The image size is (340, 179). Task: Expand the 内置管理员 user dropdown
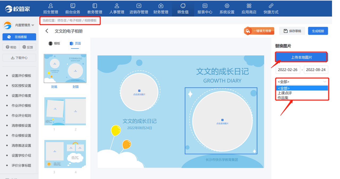pos(33,25)
